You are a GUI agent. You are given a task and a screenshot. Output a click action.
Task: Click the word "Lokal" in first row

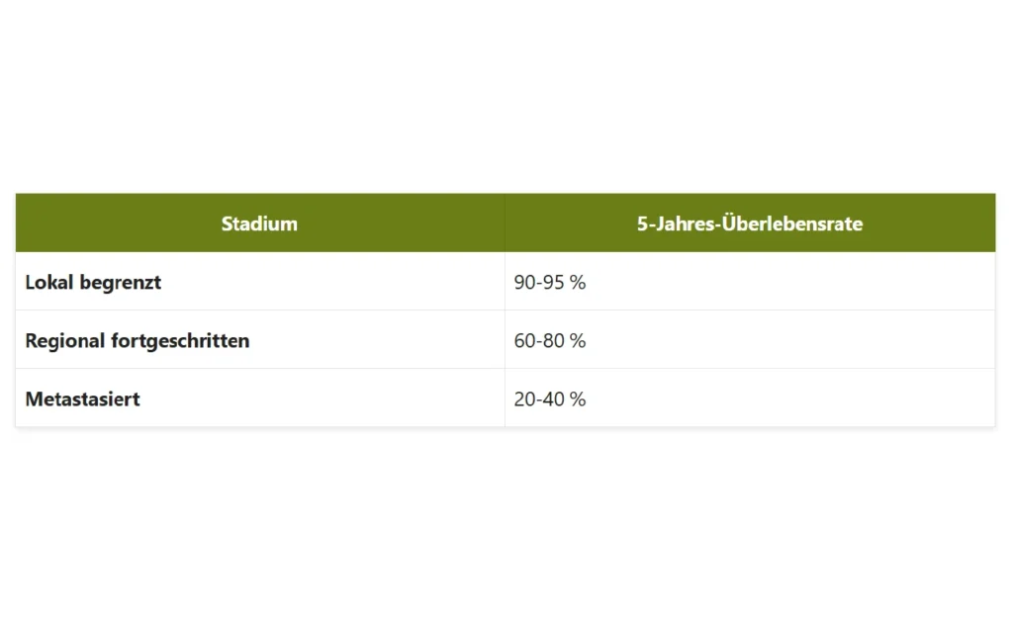pos(49,282)
